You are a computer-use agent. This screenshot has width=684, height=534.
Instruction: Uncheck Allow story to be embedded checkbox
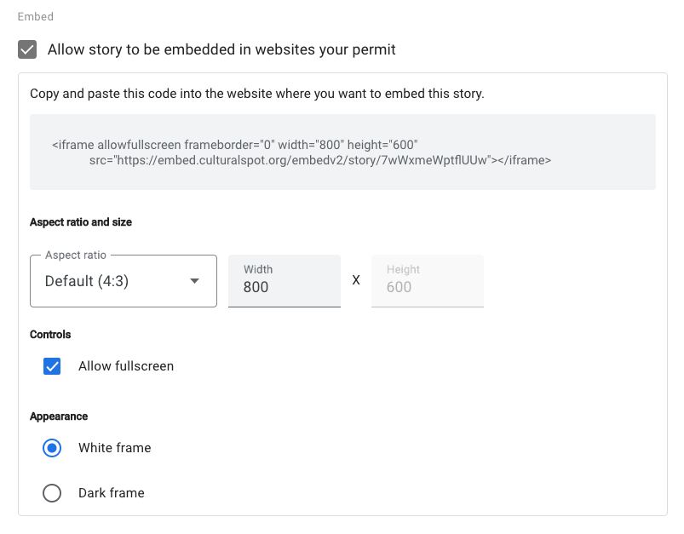point(27,49)
